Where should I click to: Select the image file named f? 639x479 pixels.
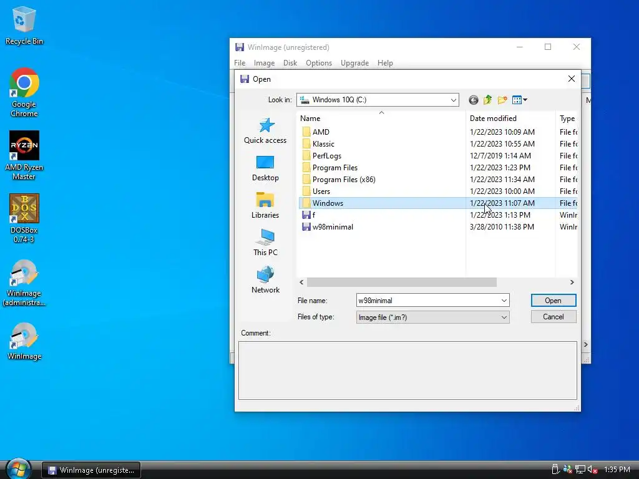308,215
